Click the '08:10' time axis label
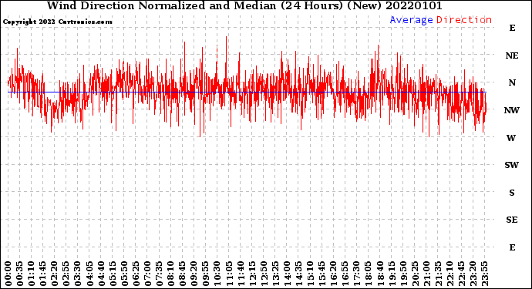 click(x=170, y=274)
